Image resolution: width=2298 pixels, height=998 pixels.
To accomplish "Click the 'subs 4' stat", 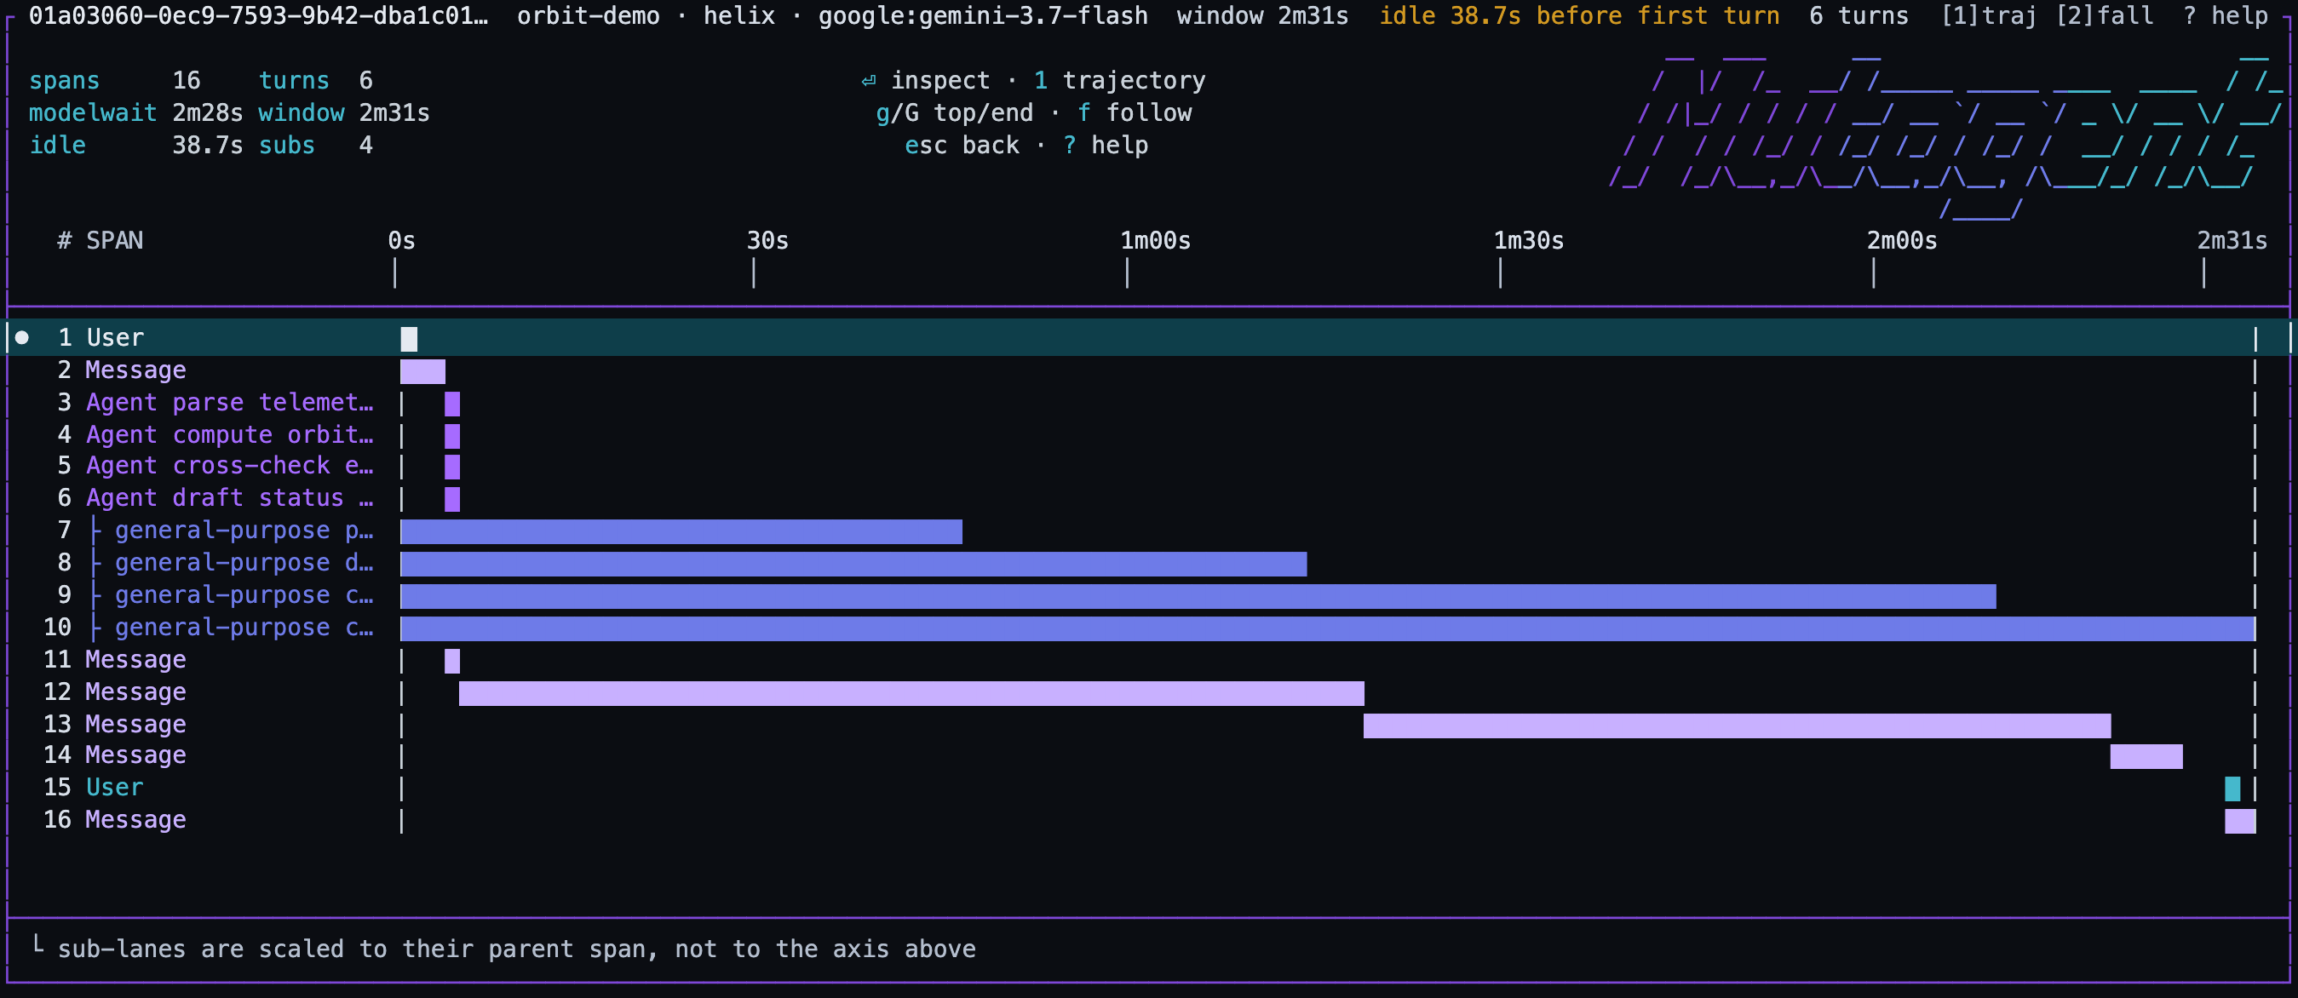I will click(x=316, y=146).
